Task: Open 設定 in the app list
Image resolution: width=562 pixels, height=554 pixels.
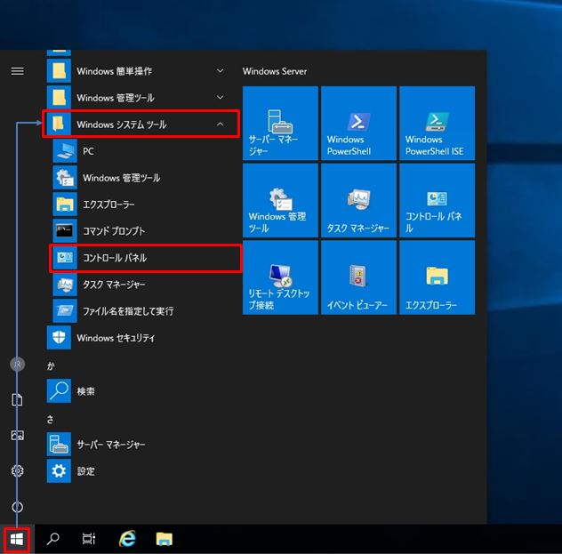Action: (143, 471)
